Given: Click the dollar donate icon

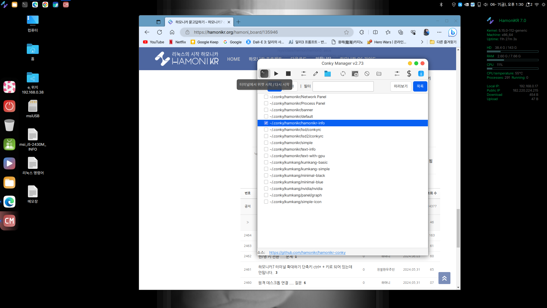Looking at the screenshot, I should coord(409,74).
